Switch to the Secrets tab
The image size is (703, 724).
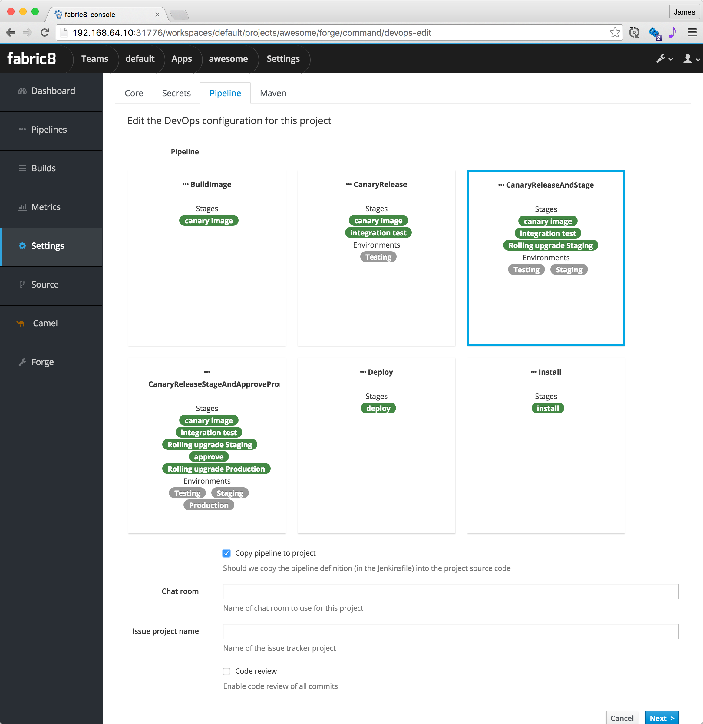pyautogui.click(x=176, y=93)
